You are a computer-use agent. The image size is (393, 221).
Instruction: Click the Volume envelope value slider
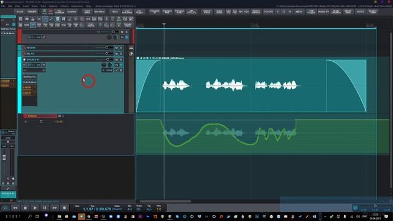(x=41, y=122)
